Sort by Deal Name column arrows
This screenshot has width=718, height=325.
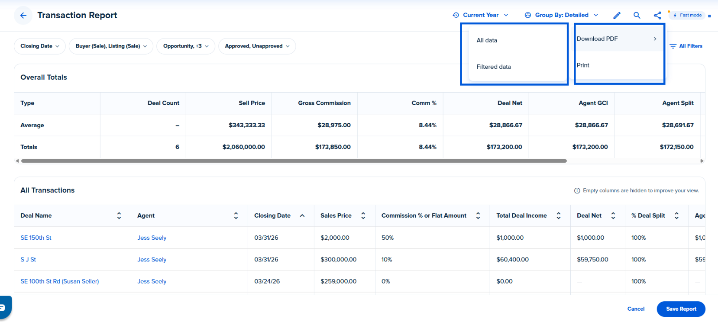tap(119, 216)
